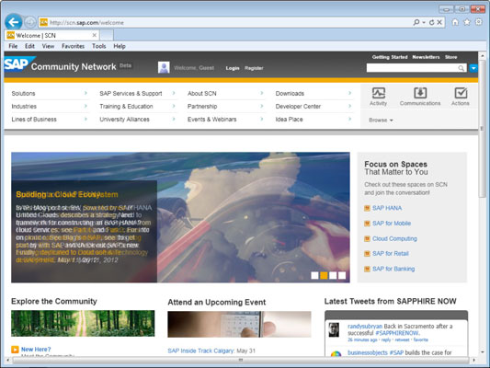Open a new blank tab
This screenshot has width=490, height=368.
point(107,35)
